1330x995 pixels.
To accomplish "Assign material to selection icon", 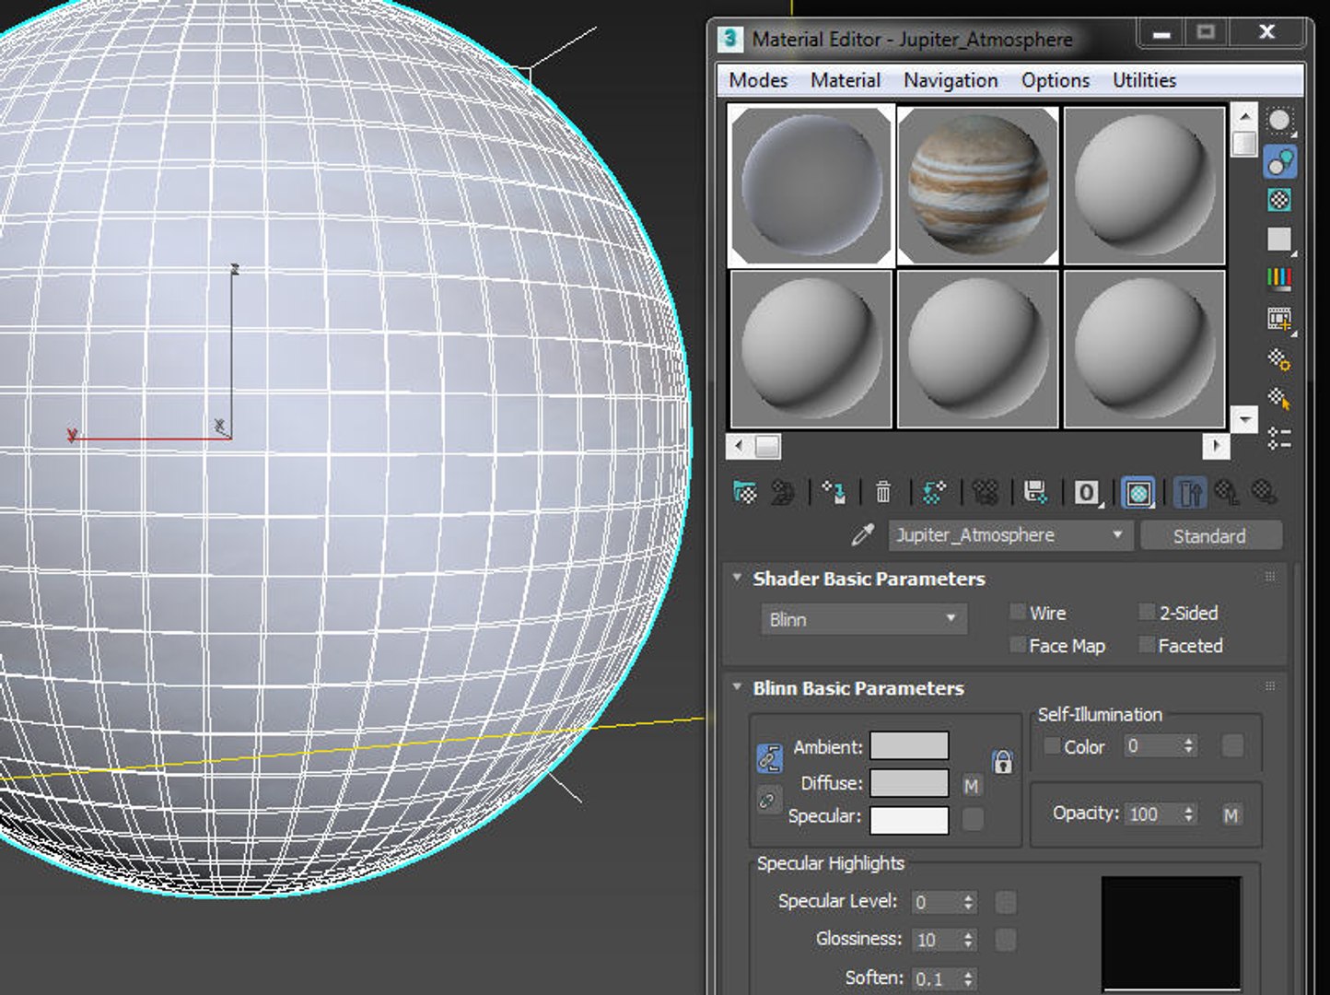I will click(x=834, y=493).
